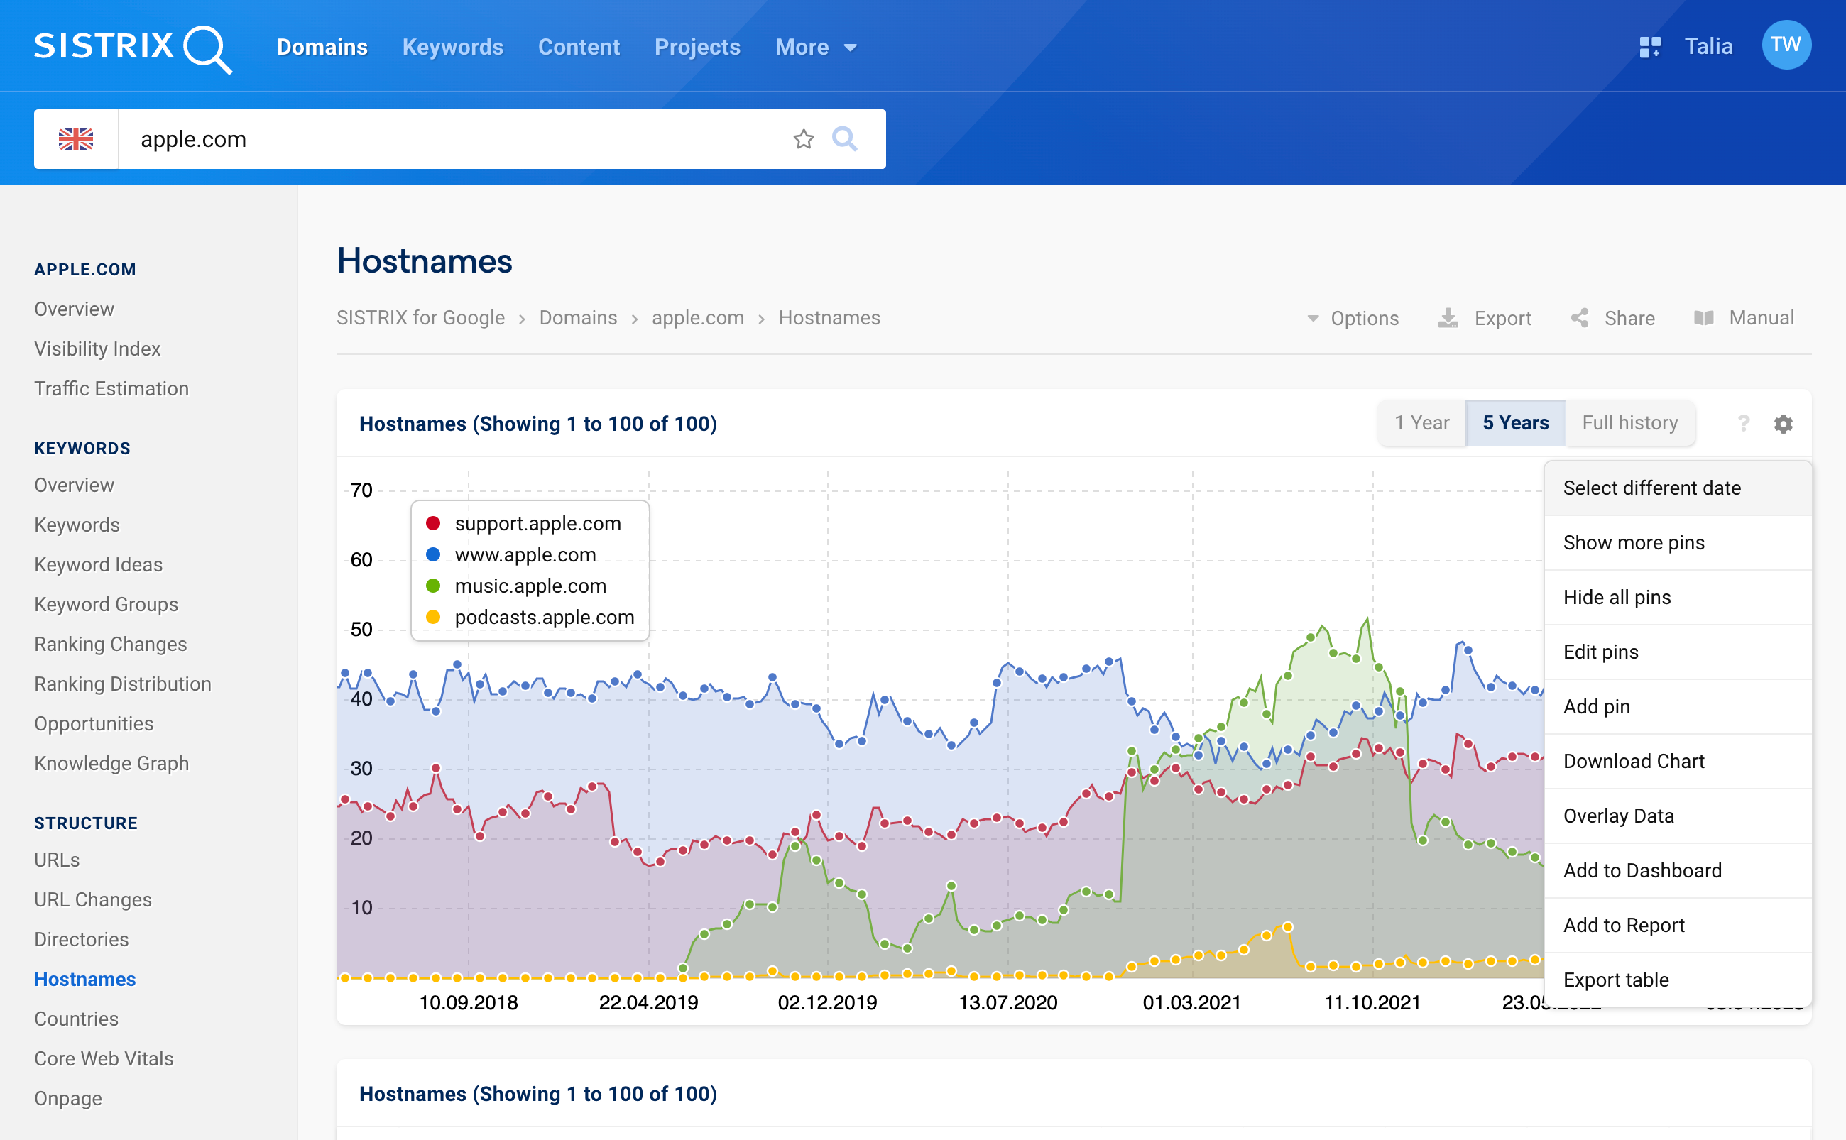Open Opportunities in the sidebar
The image size is (1846, 1140).
pyautogui.click(x=94, y=724)
